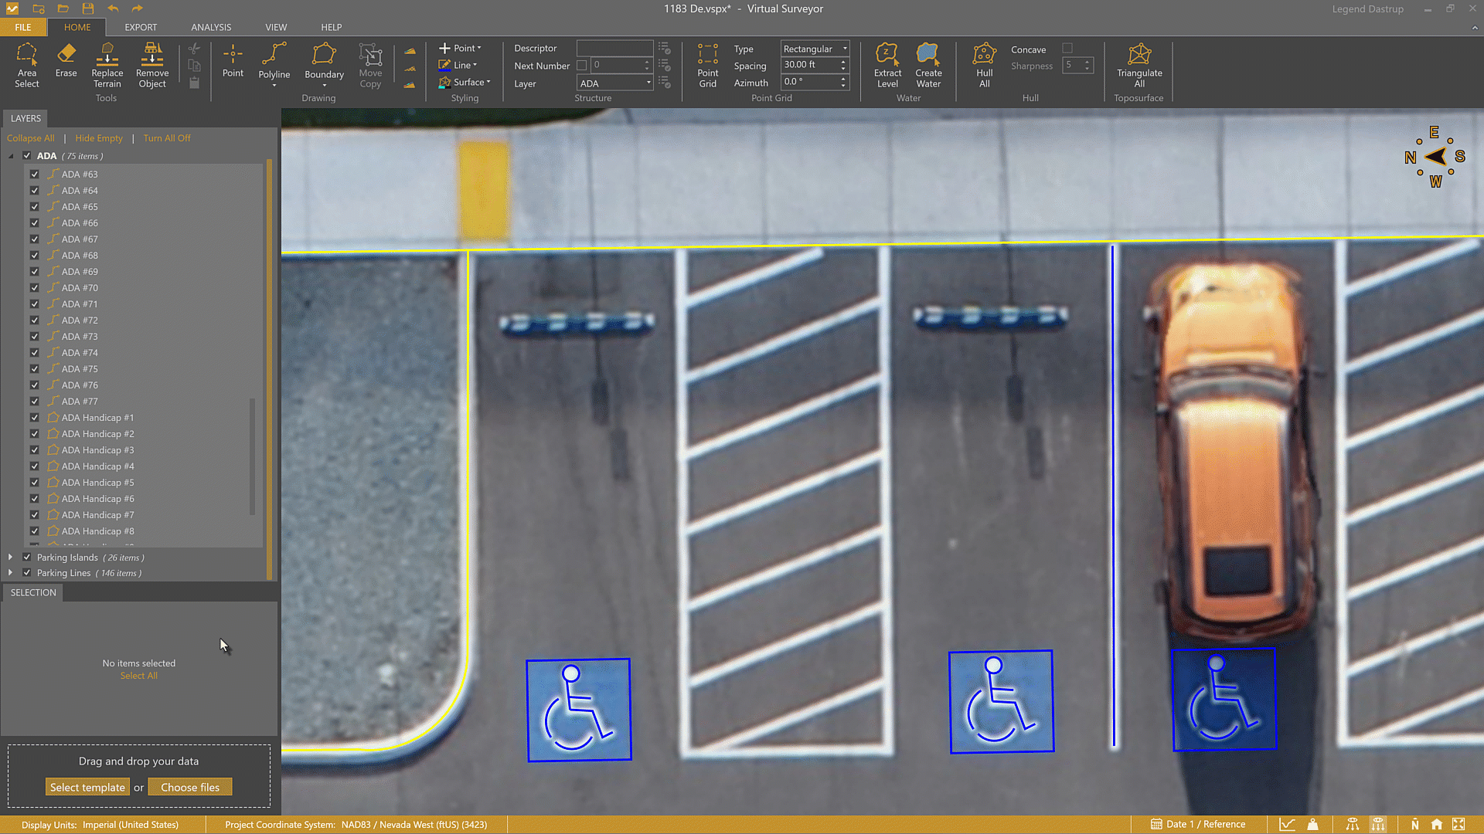Click the Extract Level water tool
This screenshot has width=1484, height=834.
click(x=887, y=65)
